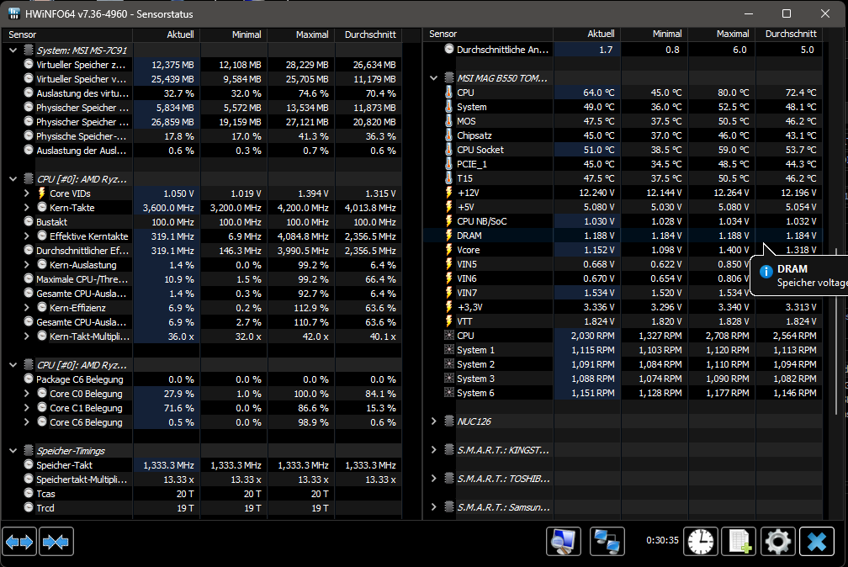Image resolution: width=848 pixels, height=567 pixels.
Task: Select the System 2 fan row
Action: (623, 364)
